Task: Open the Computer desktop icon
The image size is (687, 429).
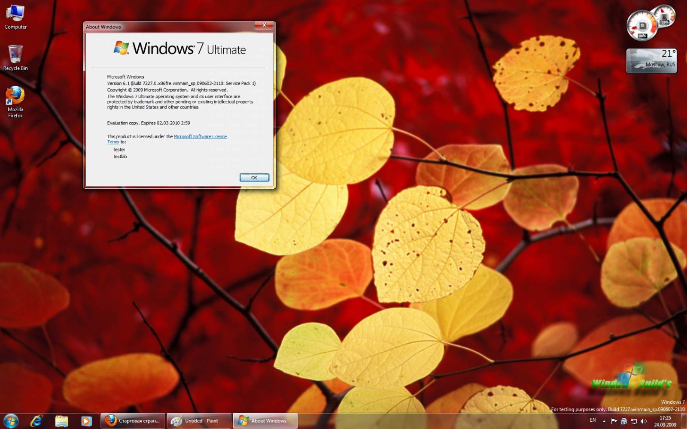Action: pyautogui.click(x=15, y=17)
